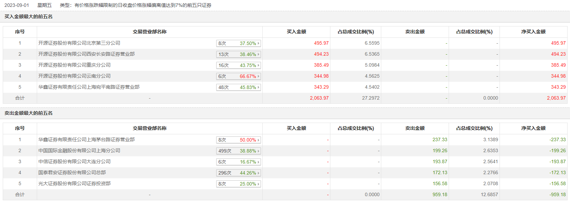Viewport: 570px width, 202px height.
Task: Click the sell amount 237.33
Action: point(440,139)
